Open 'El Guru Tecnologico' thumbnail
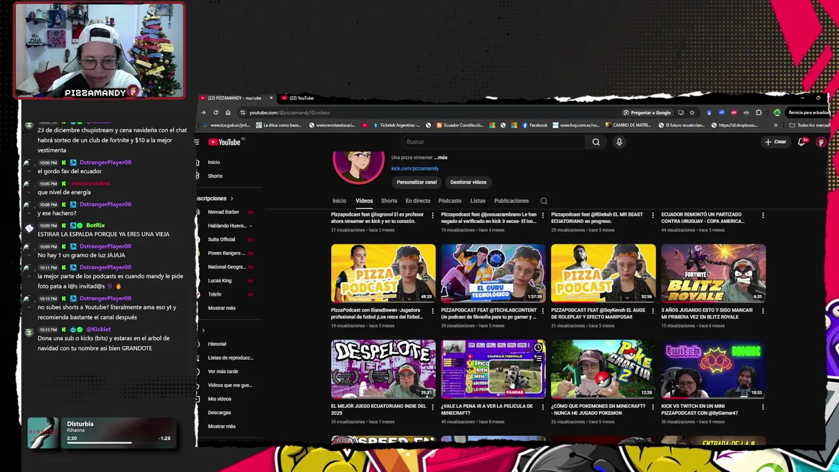This screenshot has width=839, height=472. coord(493,273)
